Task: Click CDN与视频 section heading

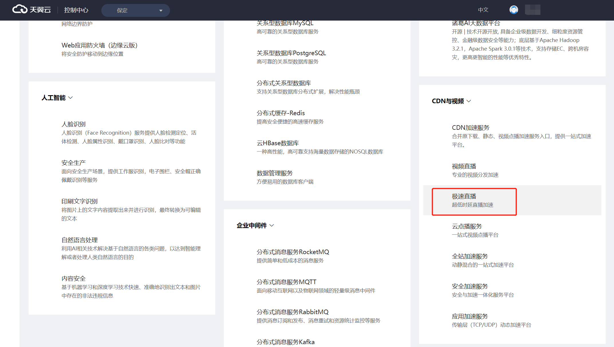Action: 448,101
